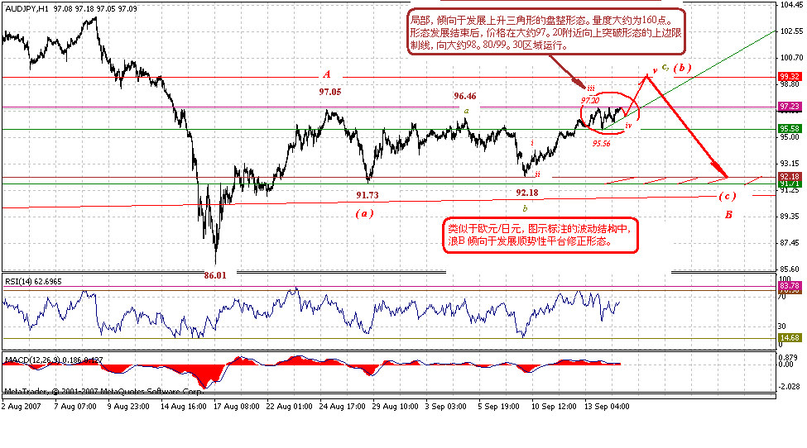
Task: Select the RSI(14) 62.6965 indicator label
Action: [33, 281]
